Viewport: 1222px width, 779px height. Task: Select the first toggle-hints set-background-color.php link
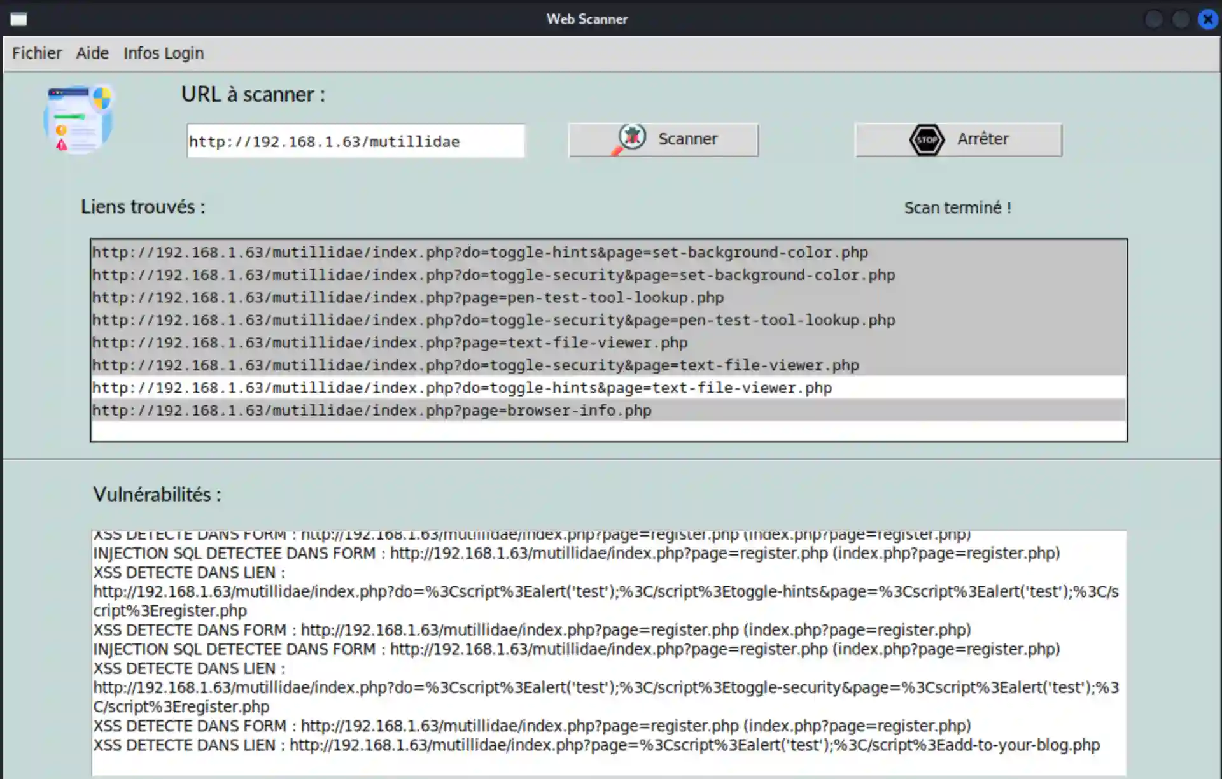tap(480, 252)
